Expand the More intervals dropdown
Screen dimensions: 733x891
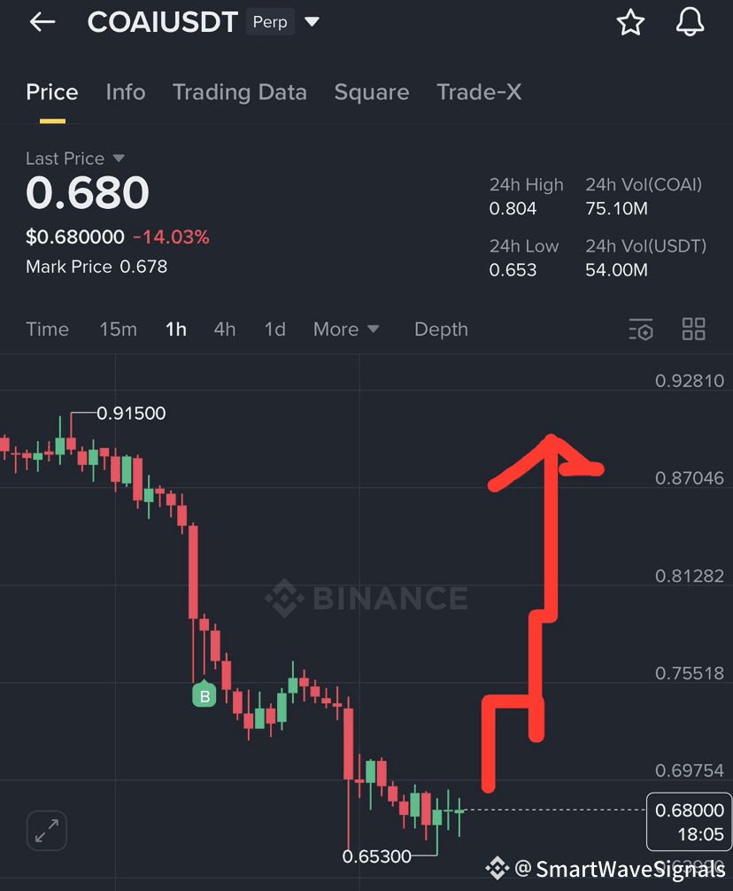point(346,329)
